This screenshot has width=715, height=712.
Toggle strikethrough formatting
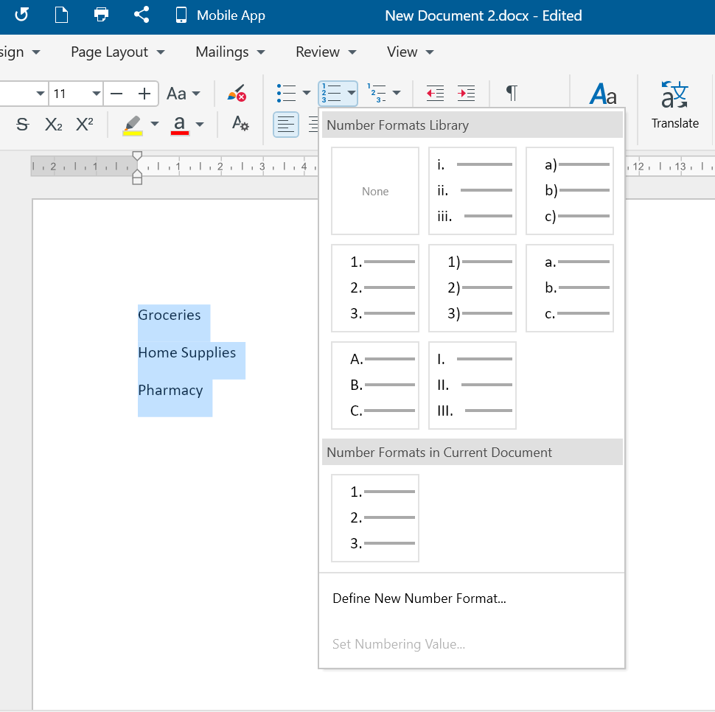pos(22,124)
